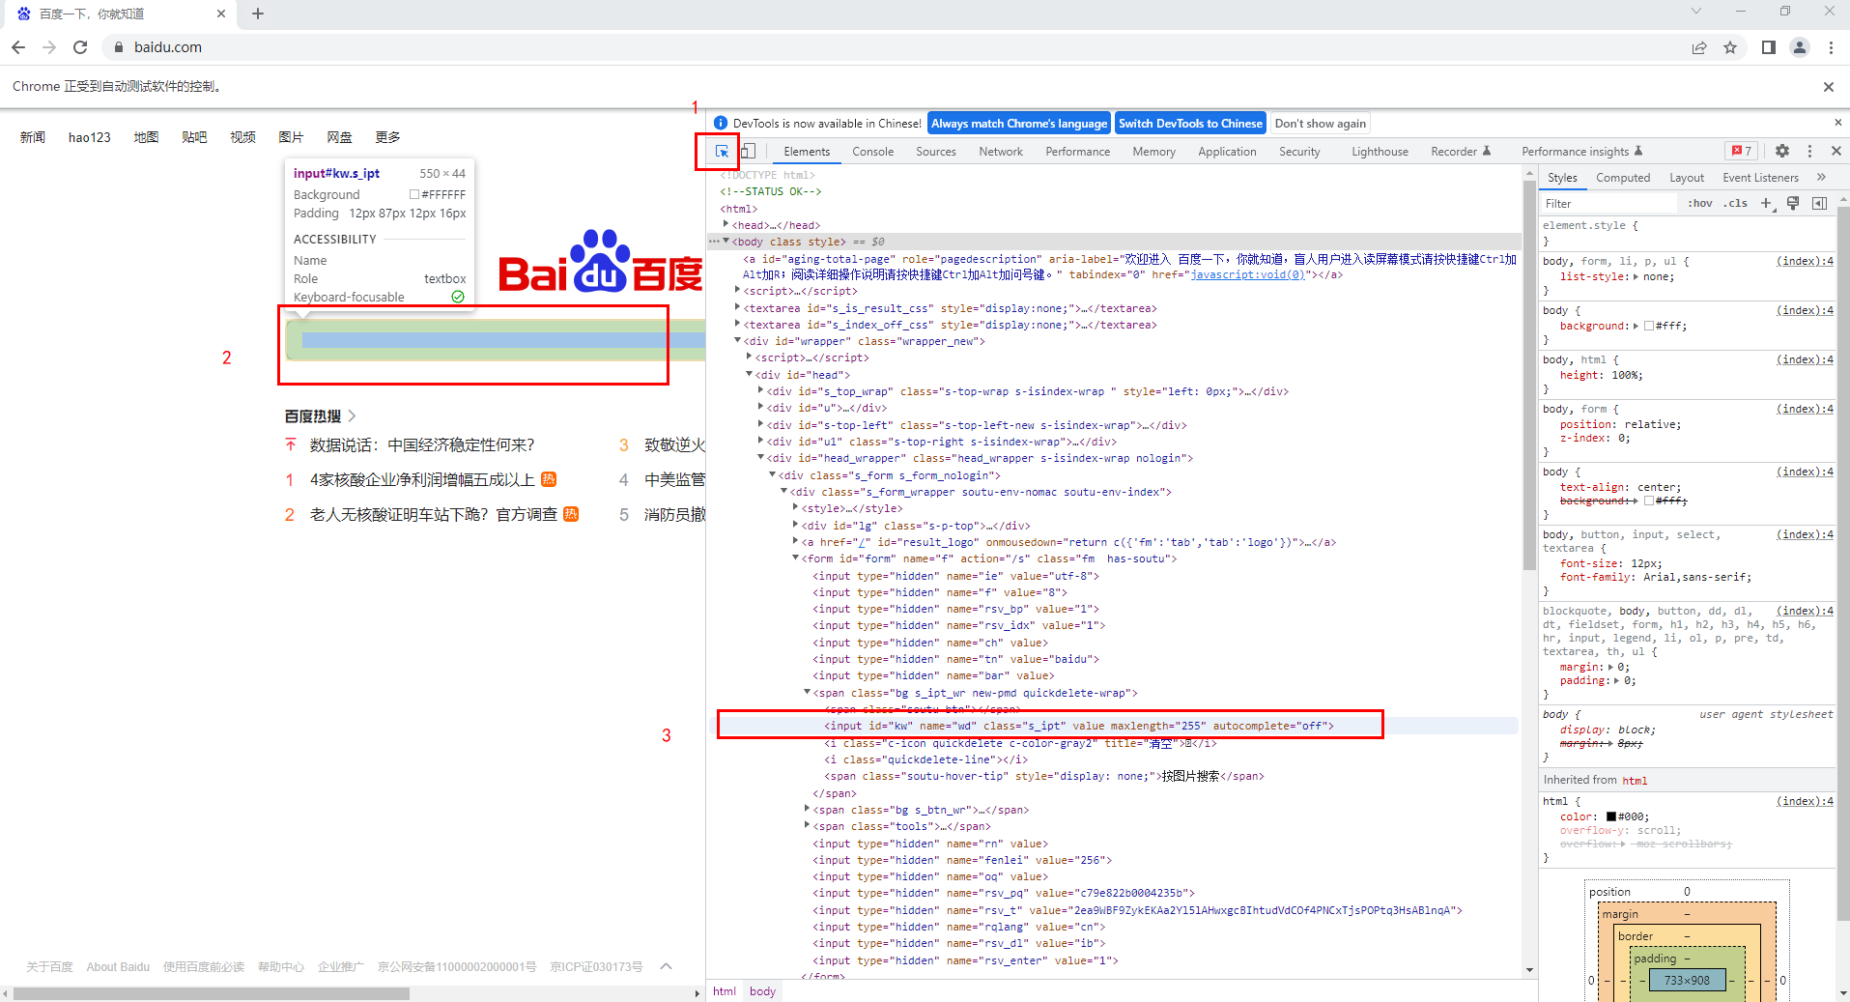Close the DevTools panel
1850x1002 pixels.
(1836, 151)
